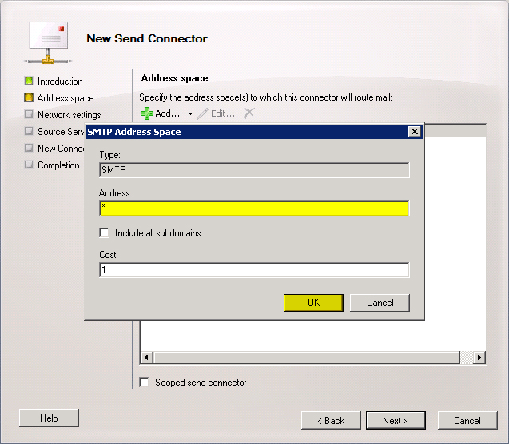This screenshot has height=444, width=509.
Task: Select Address space step icon
Action: (x=29, y=97)
